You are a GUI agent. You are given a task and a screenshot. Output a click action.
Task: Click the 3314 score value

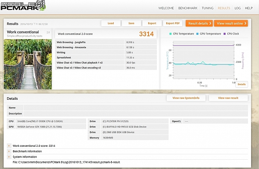tap(146, 34)
